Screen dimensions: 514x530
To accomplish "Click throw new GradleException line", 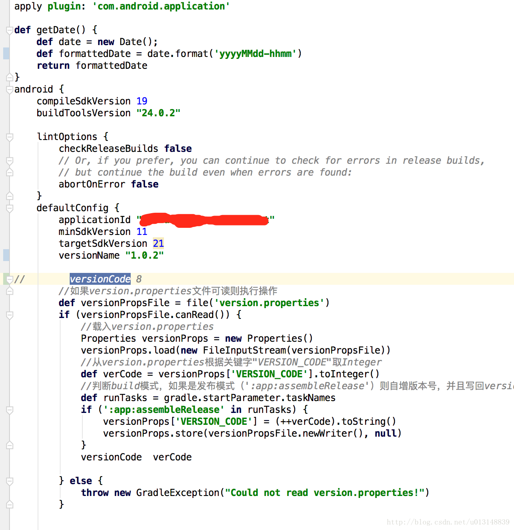I will (x=255, y=493).
